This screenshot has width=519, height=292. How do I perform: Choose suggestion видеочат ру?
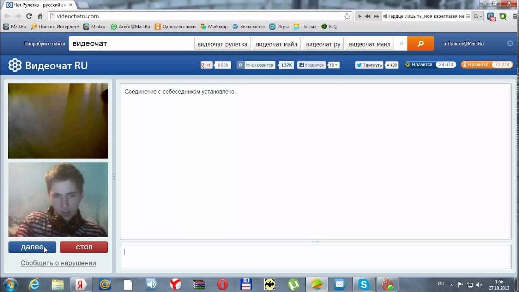coord(323,44)
